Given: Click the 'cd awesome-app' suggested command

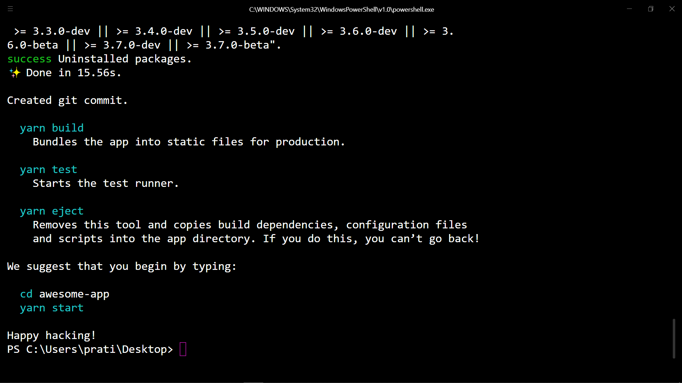Looking at the screenshot, I should point(65,294).
